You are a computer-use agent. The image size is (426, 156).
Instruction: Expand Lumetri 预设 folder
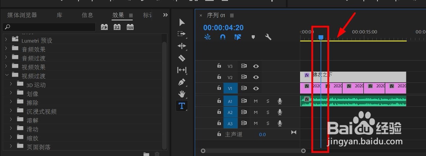coord(6,40)
